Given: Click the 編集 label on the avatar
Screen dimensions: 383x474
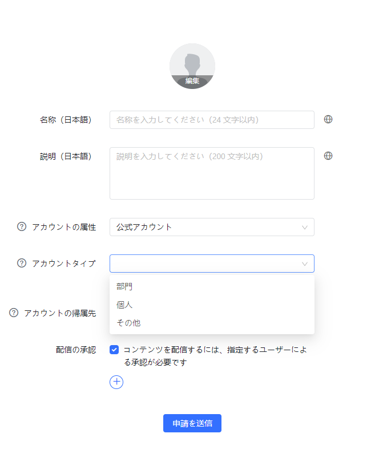Looking at the screenshot, I should (192, 81).
